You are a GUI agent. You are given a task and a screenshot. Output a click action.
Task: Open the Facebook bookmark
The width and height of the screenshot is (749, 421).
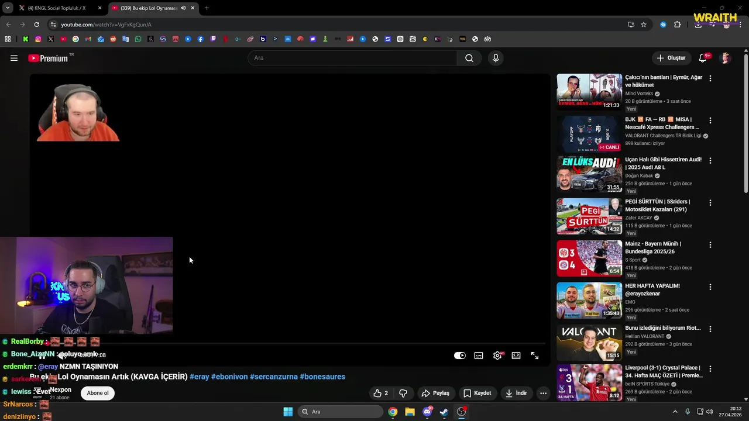pos(201,39)
